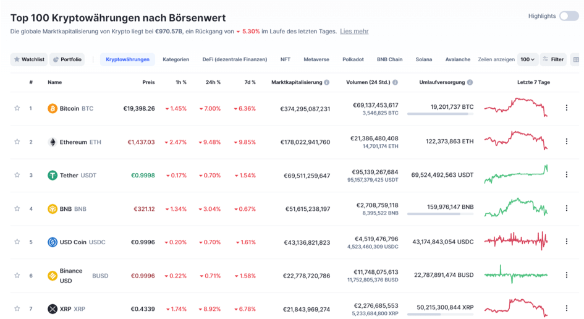Open the BNB Chain tab

pyautogui.click(x=389, y=59)
